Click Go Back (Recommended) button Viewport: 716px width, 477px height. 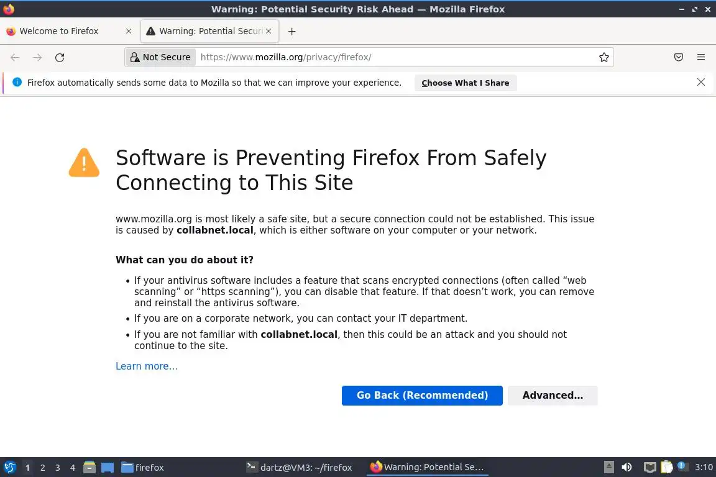(x=422, y=395)
